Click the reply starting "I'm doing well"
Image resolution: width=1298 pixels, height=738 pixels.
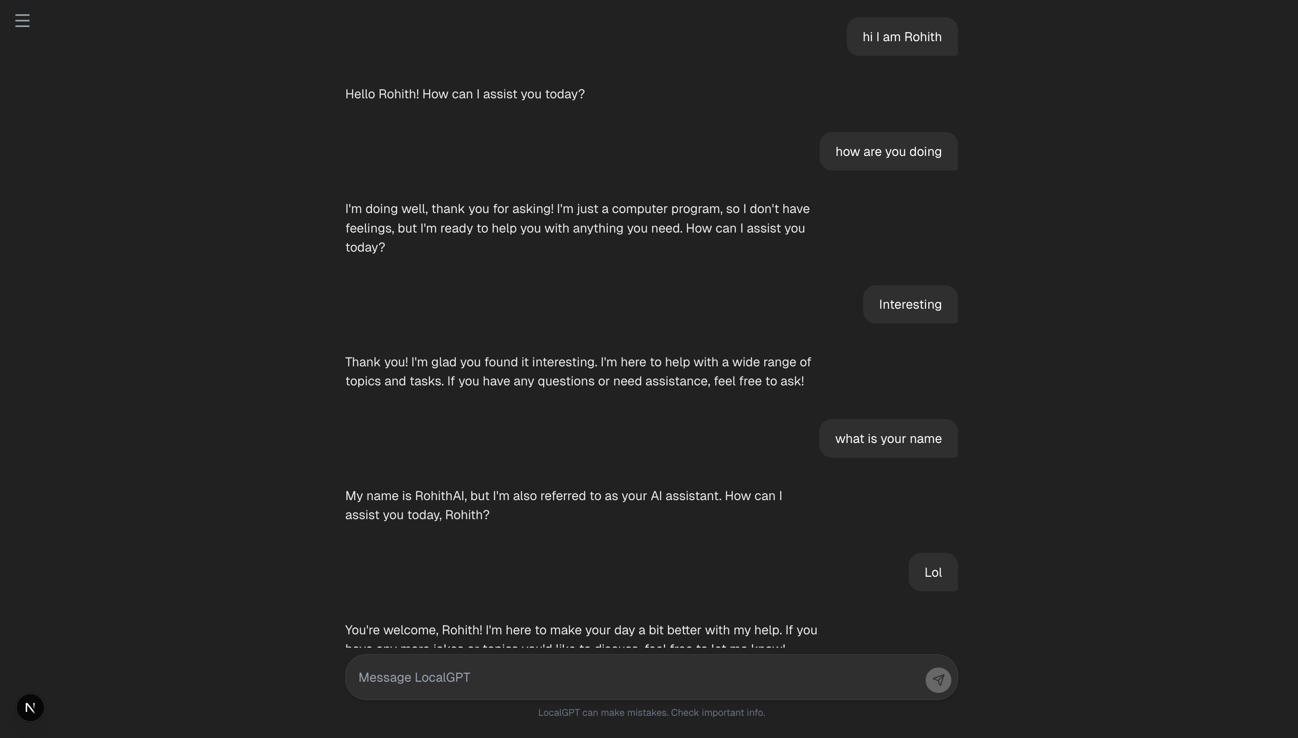(578, 228)
